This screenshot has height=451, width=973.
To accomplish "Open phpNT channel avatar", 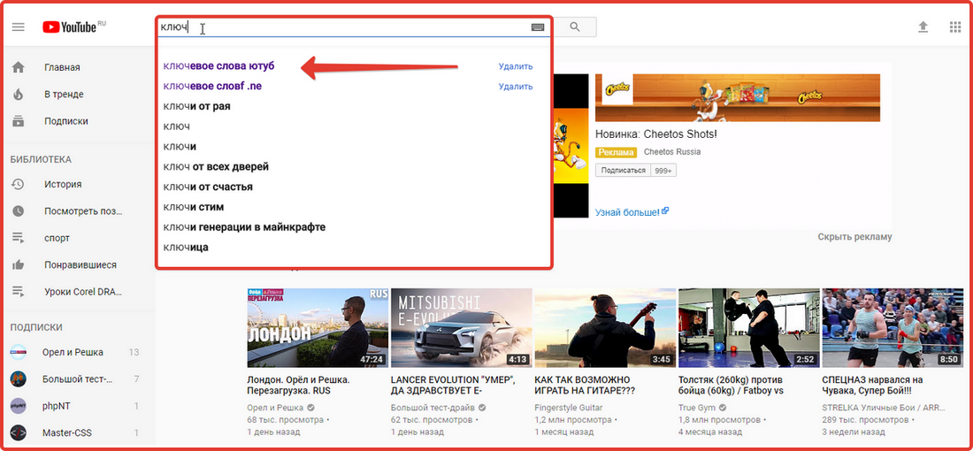I will click(19, 406).
